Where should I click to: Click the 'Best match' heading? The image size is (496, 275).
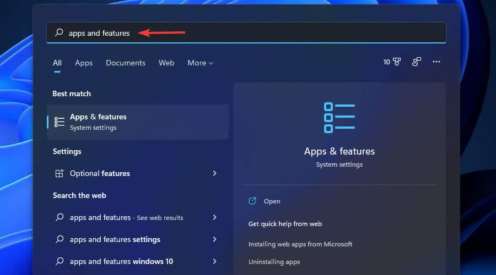72,94
